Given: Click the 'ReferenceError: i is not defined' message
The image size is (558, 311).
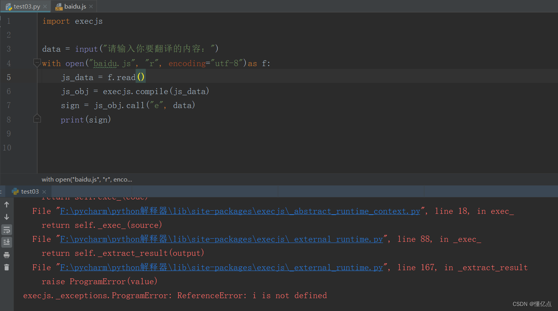Looking at the screenshot, I should (252, 295).
